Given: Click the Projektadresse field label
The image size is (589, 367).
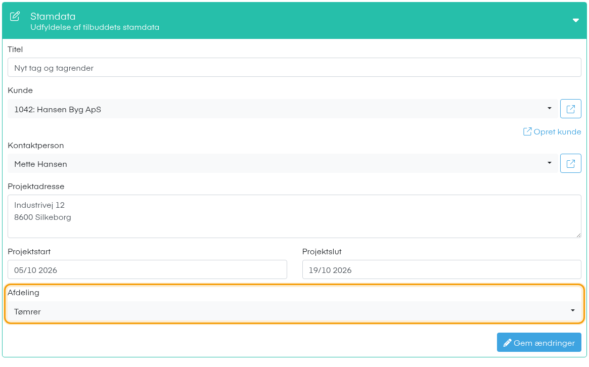Looking at the screenshot, I should [36, 187].
